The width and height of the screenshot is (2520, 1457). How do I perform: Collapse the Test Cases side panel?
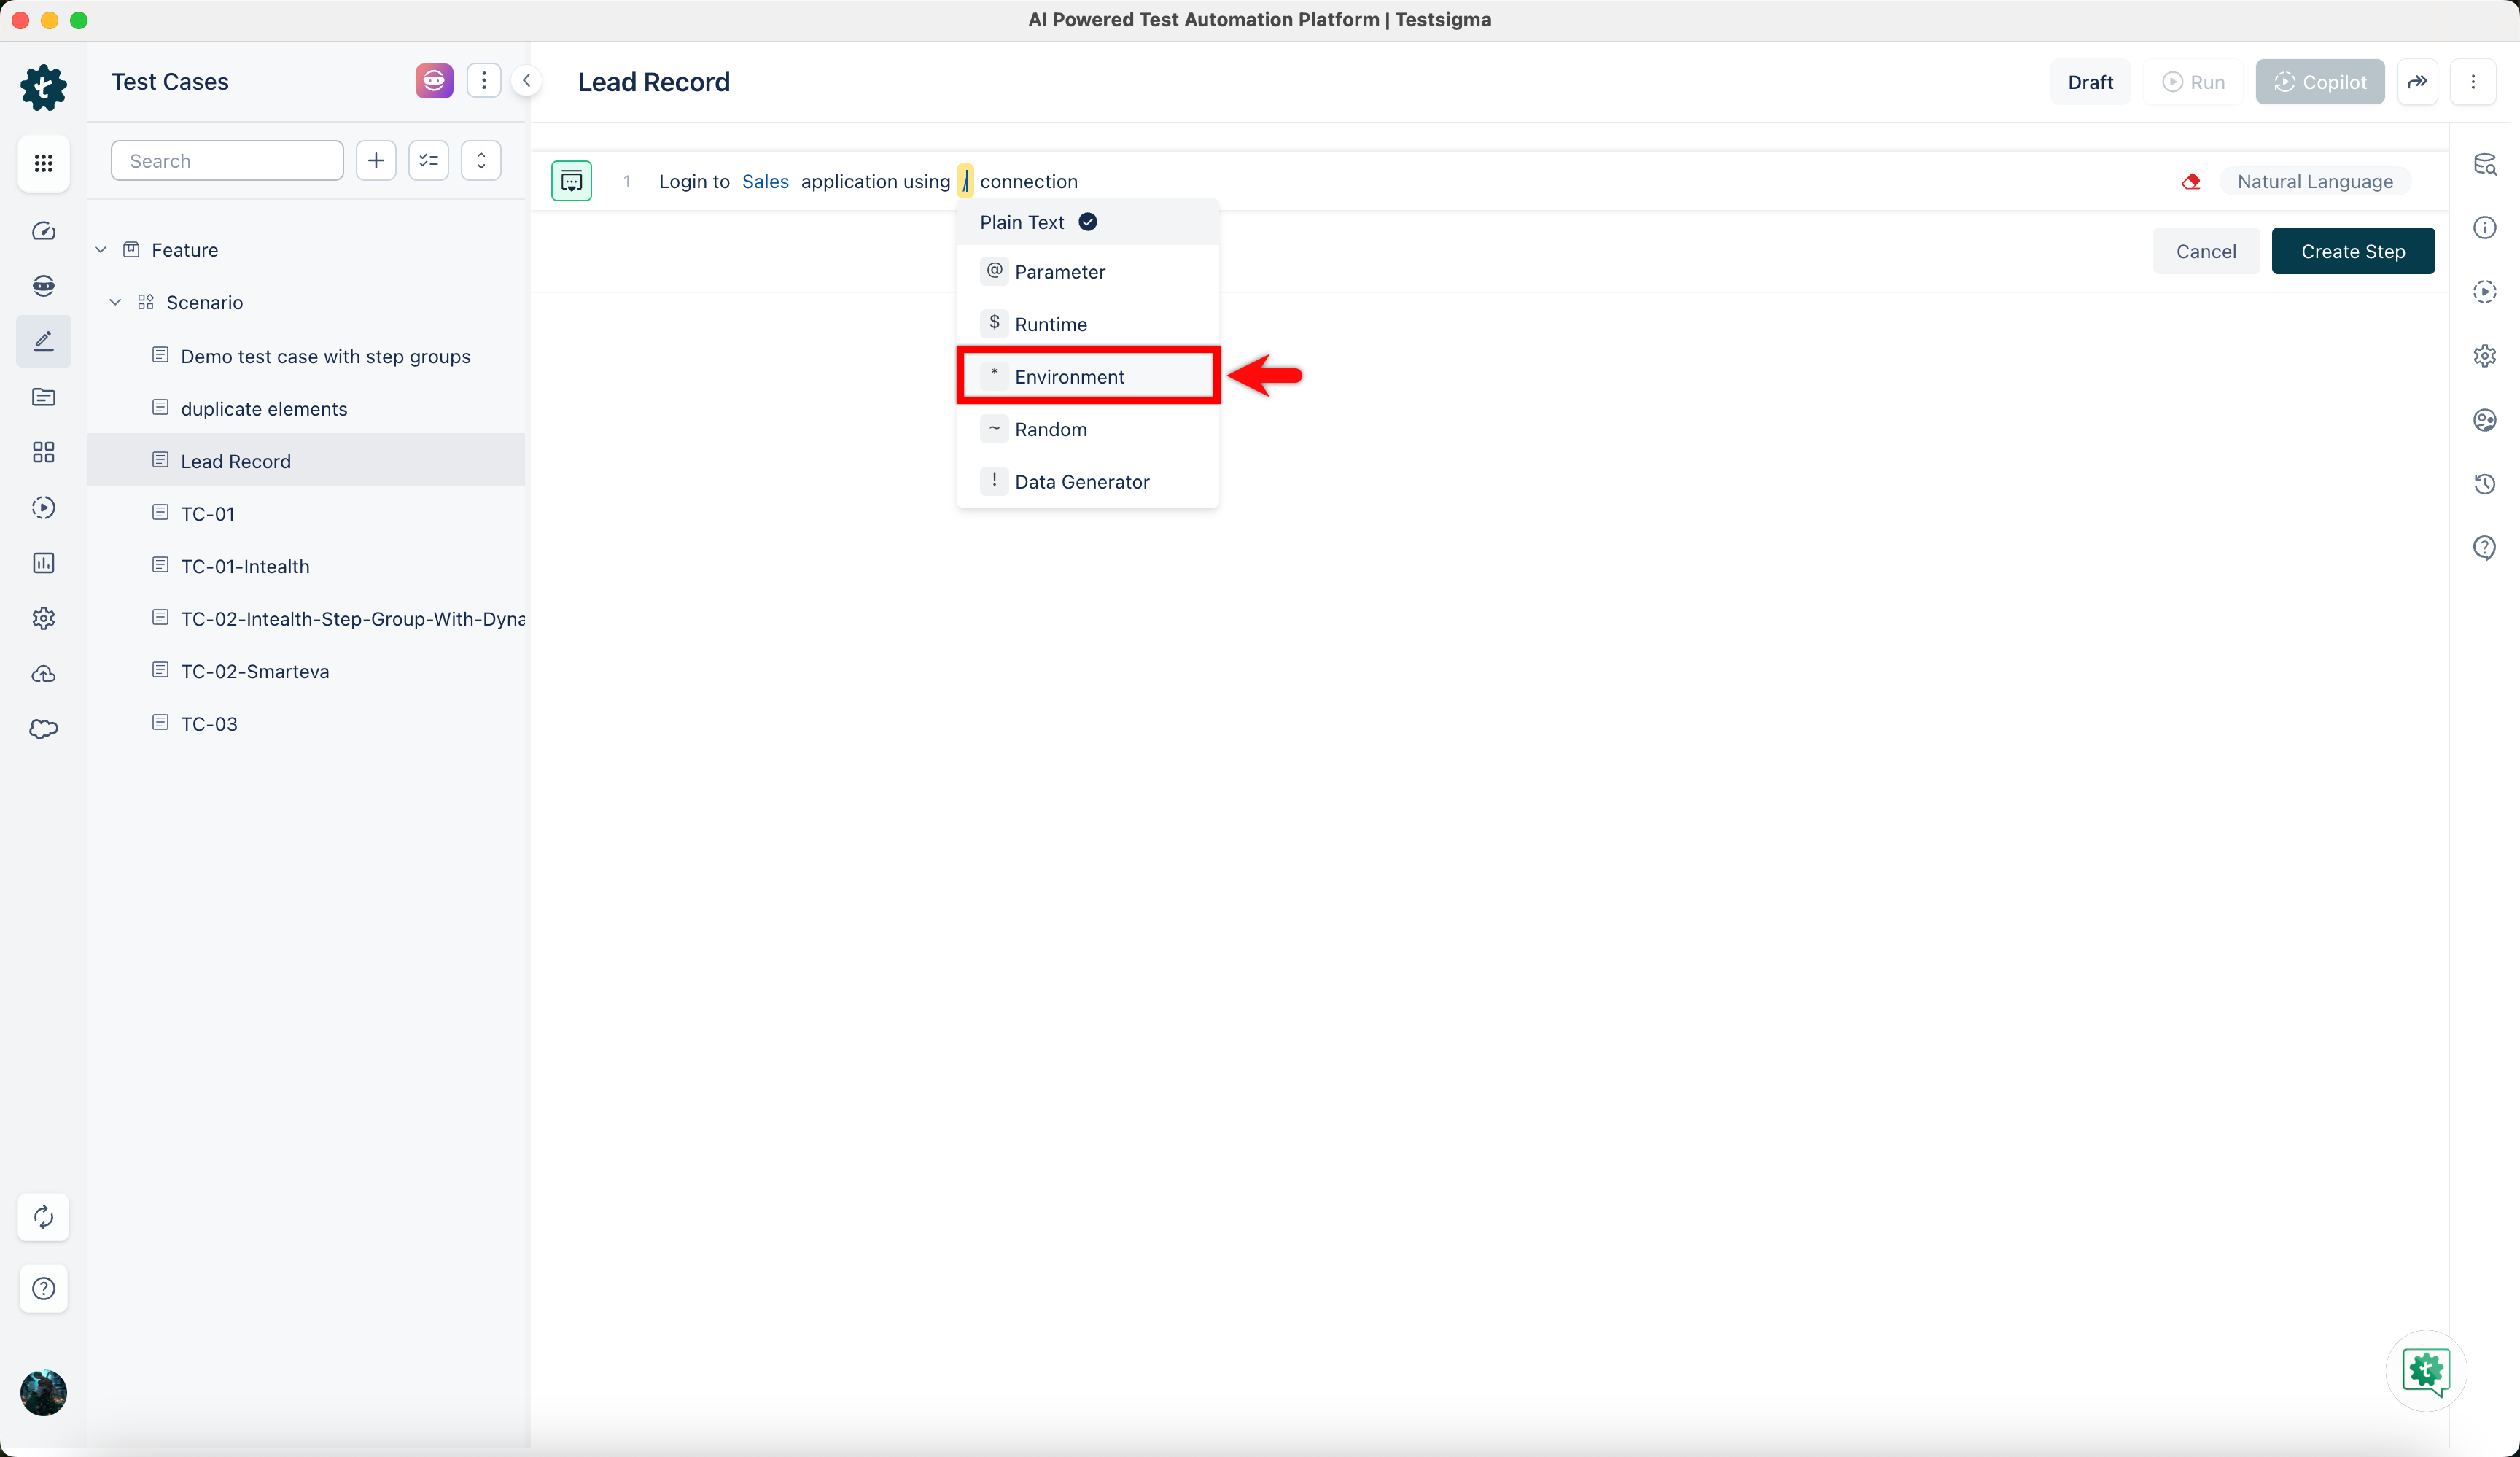coord(526,80)
